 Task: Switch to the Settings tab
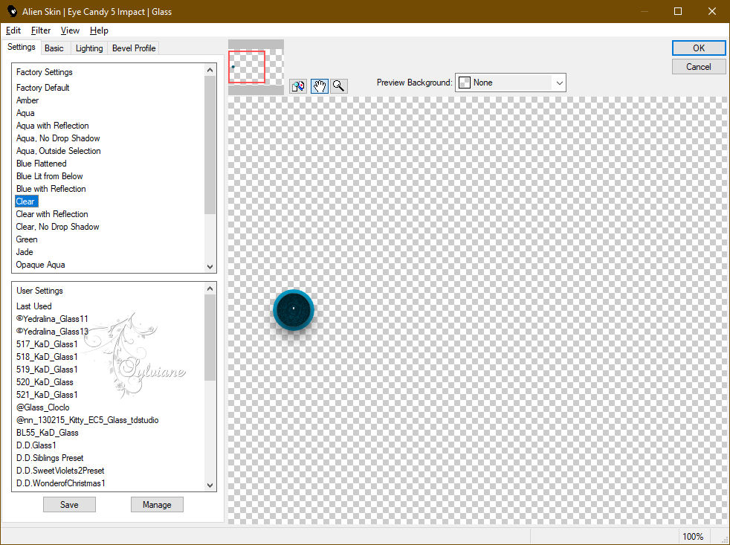click(22, 47)
